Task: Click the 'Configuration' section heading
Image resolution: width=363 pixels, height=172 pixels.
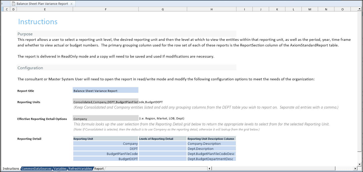Action: click(x=30, y=68)
